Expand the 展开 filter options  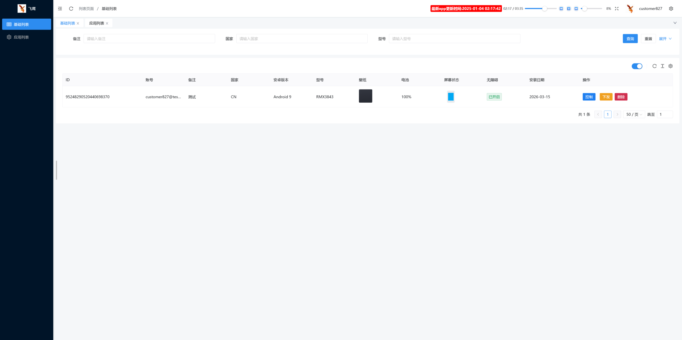(665, 39)
